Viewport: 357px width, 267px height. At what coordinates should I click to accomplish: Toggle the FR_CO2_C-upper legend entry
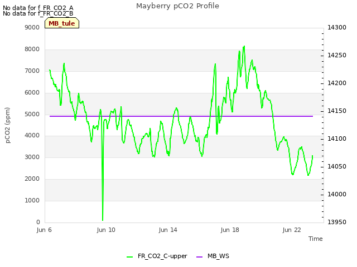pyautogui.click(x=157, y=256)
